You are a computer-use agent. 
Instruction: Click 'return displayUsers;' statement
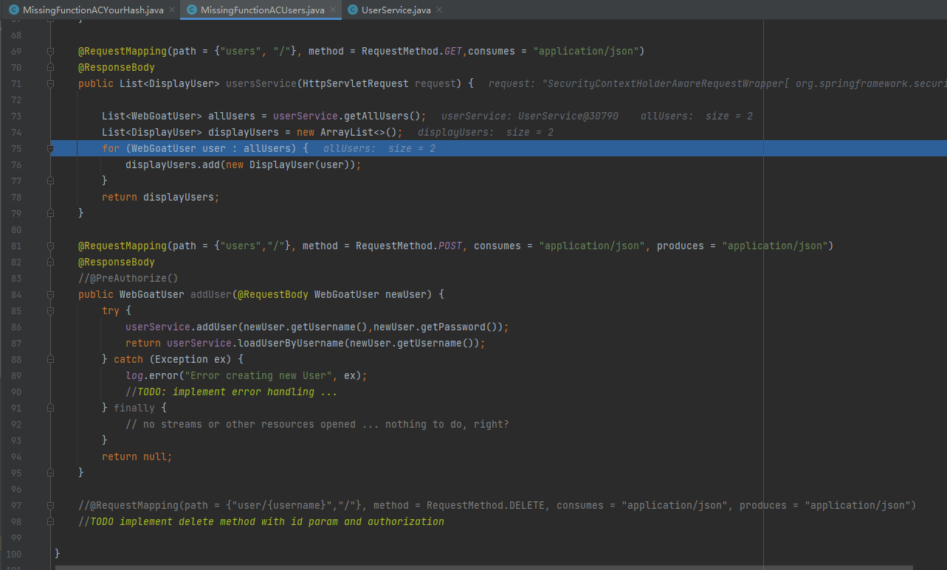(161, 198)
